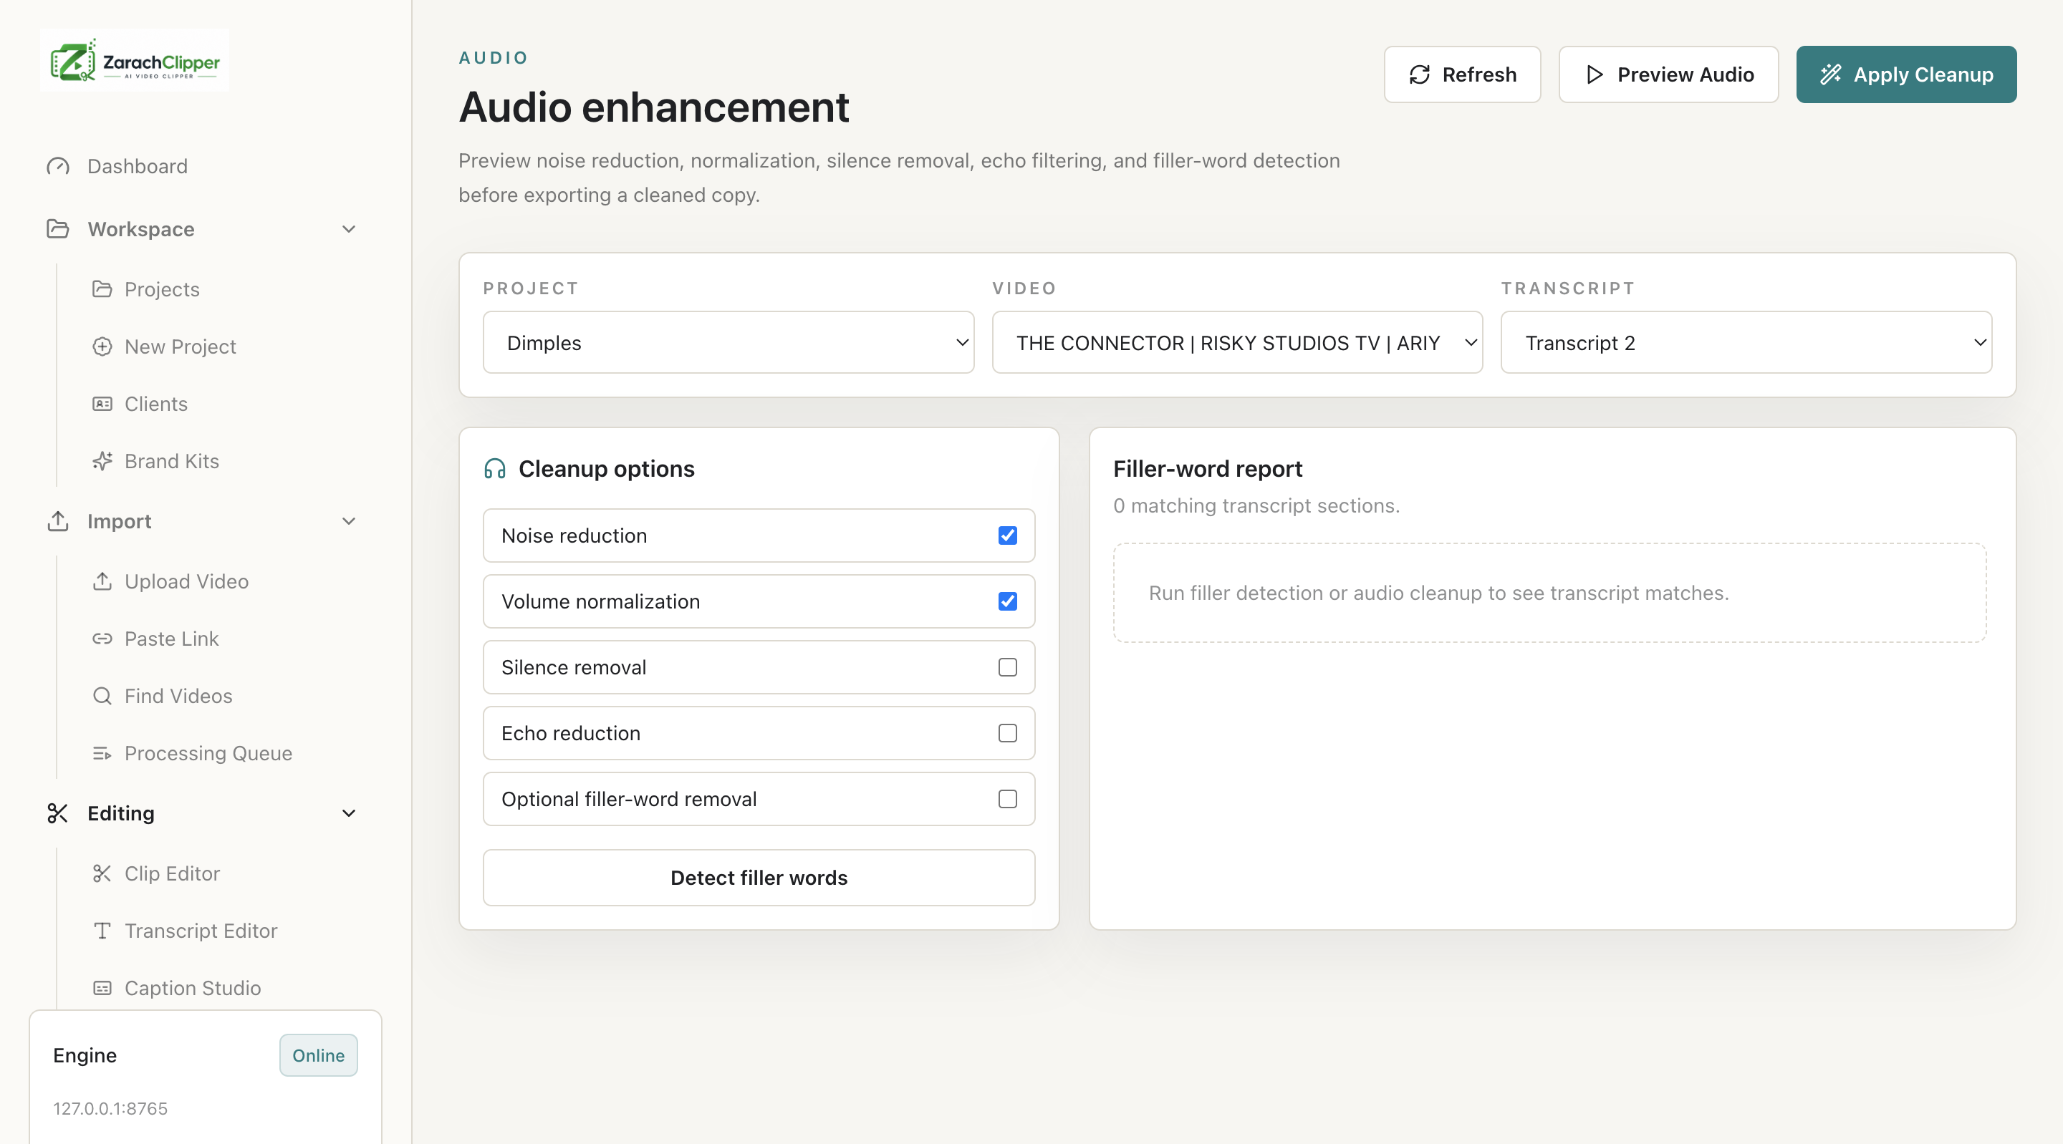The image size is (2063, 1144).
Task: Click Preview Audio
Action: coord(1668,74)
